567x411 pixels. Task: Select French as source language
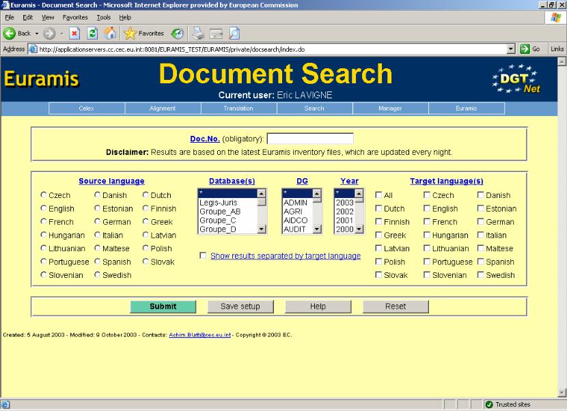pos(44,221)
